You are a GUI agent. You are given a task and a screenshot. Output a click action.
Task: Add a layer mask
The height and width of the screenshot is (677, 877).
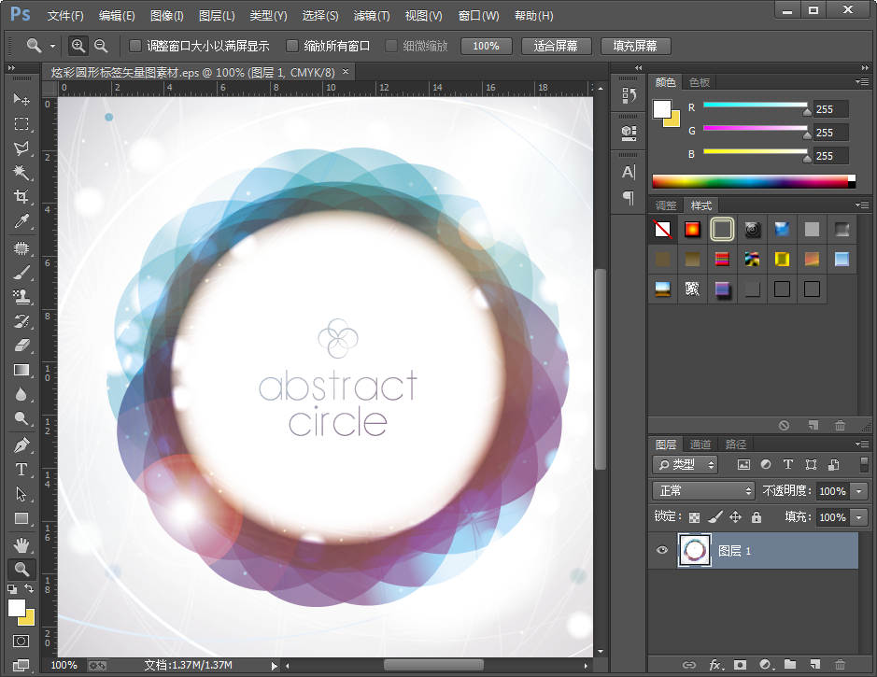pyautogui.click(x=740, y=665)
